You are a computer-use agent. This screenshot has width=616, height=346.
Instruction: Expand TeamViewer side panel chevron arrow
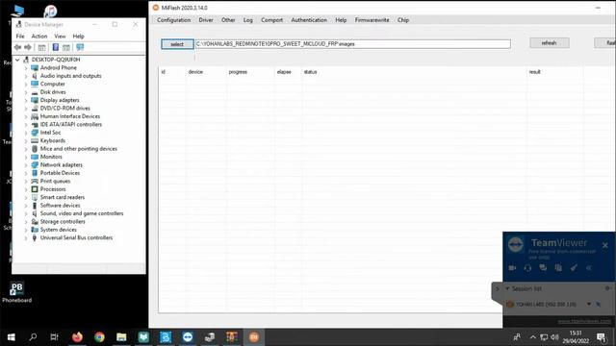[x=498, y=288]
